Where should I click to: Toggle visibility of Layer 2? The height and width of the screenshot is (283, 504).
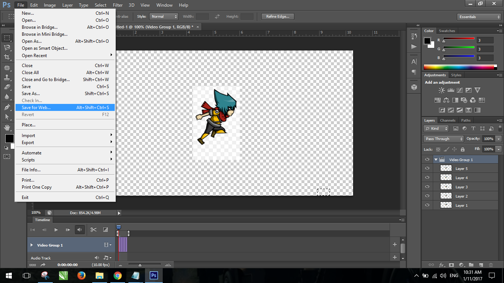pyautogui.click(x=427, y=196)
